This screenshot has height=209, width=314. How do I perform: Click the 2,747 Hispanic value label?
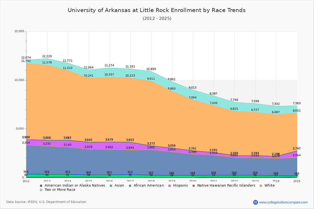click(297, 149)
